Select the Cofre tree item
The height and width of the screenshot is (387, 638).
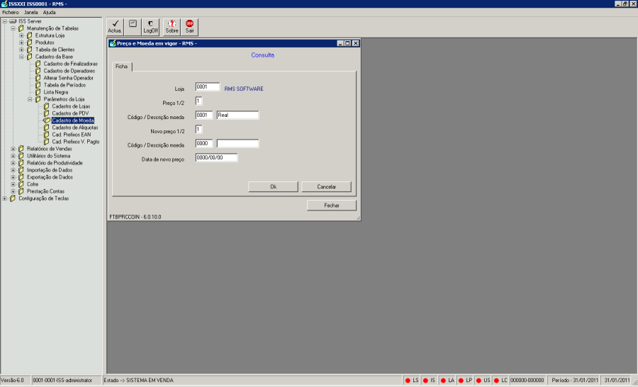33,184
